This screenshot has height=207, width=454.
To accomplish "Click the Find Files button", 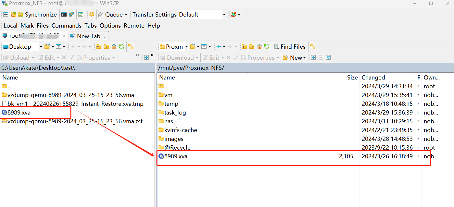I will (290, 47).
